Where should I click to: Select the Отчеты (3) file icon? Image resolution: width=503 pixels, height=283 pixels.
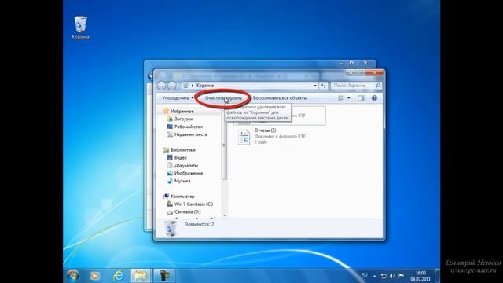pos(244,137)
